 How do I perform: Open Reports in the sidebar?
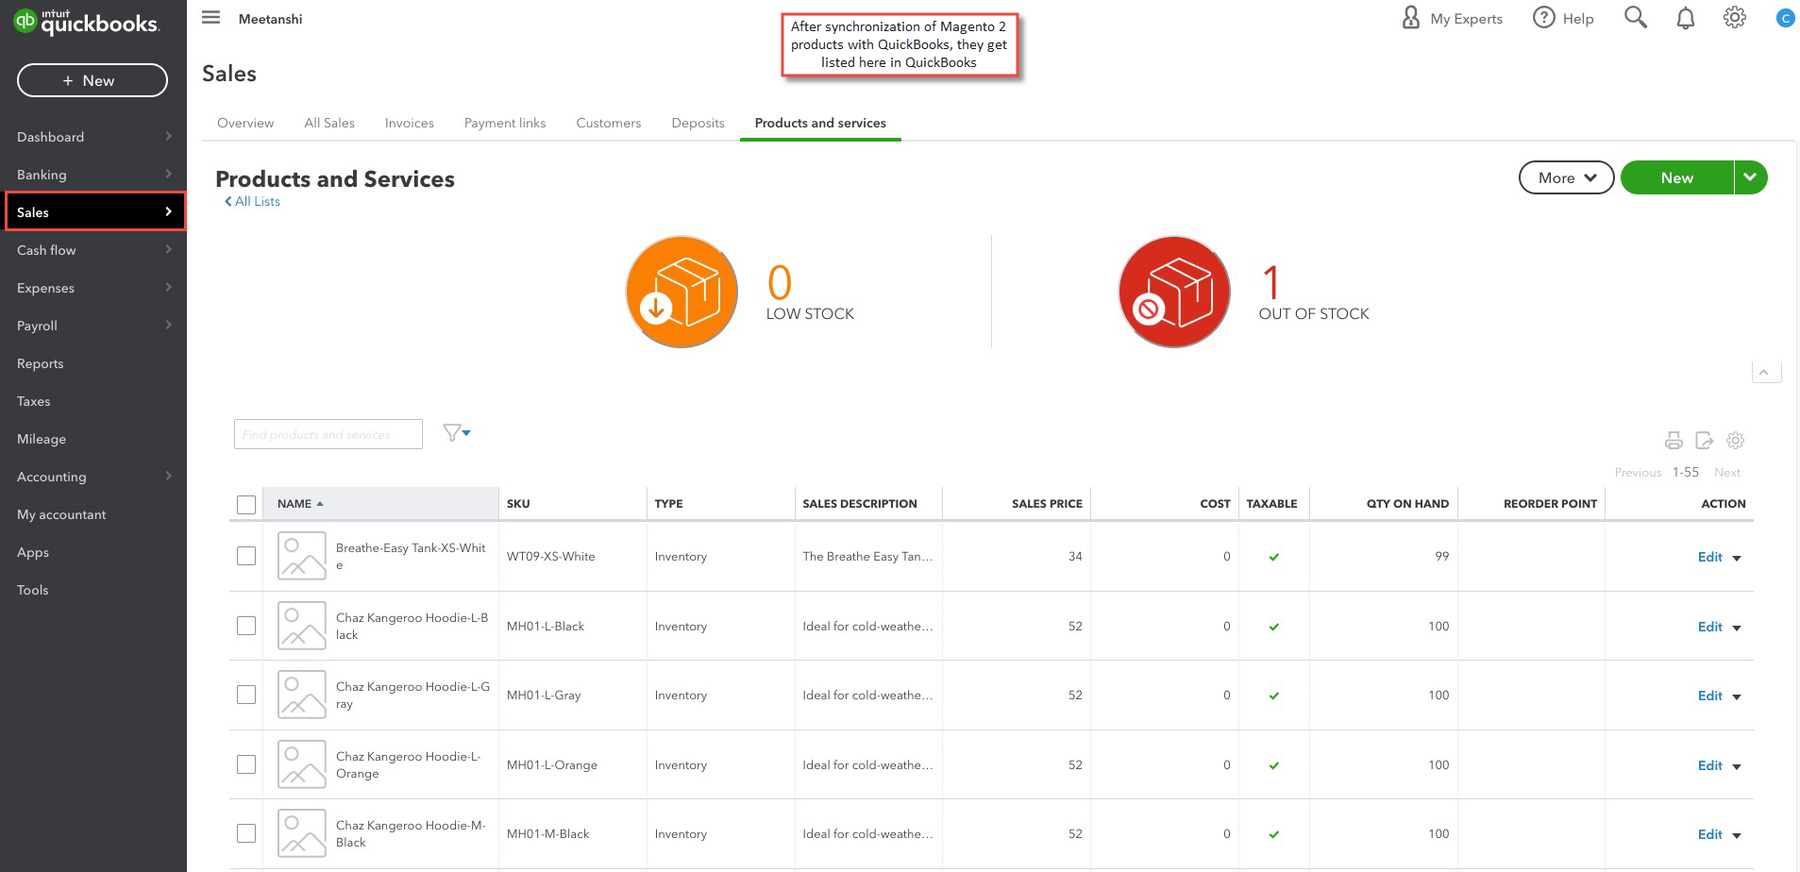93,363
